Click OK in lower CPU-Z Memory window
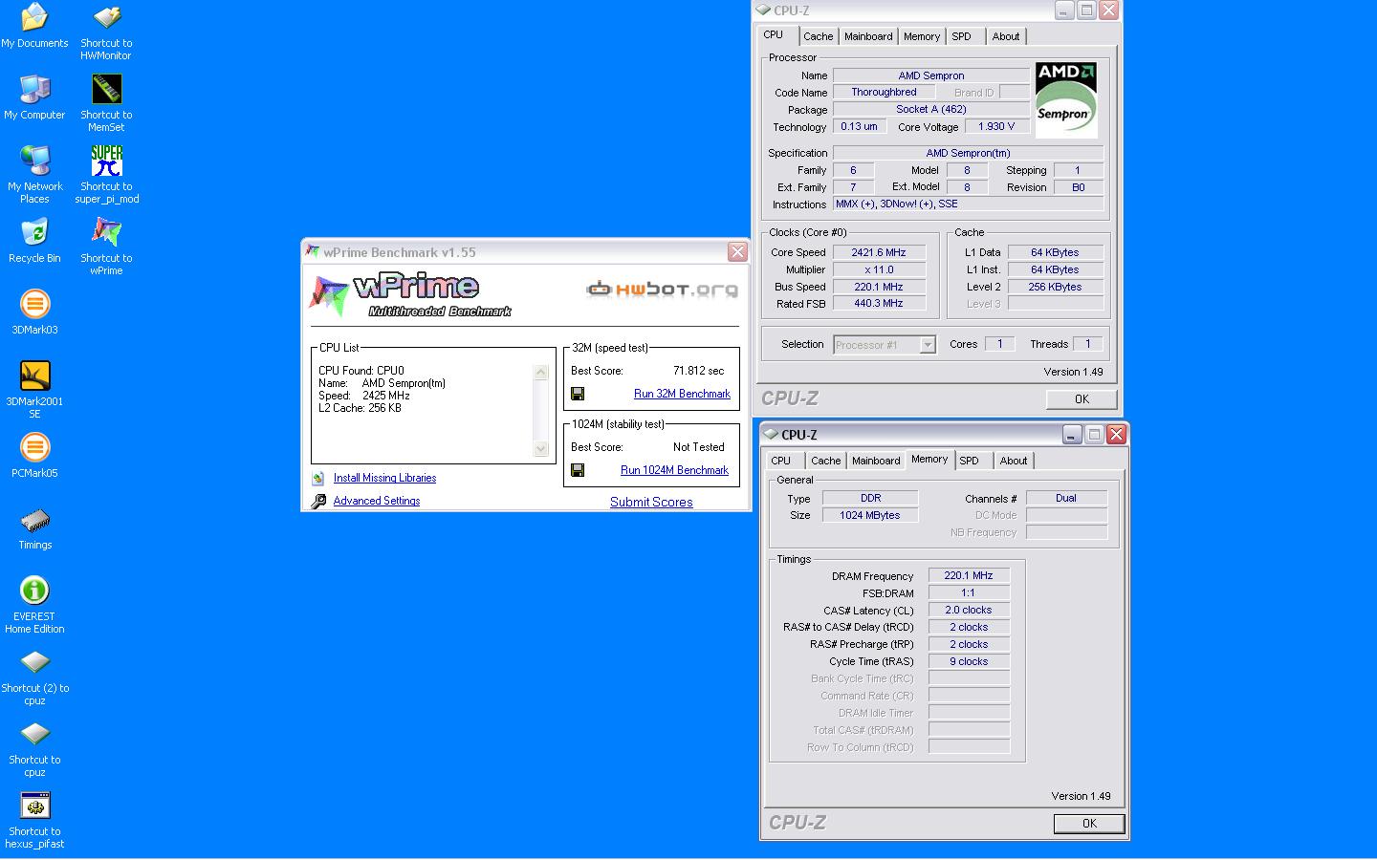 (x=1089, y=824)
